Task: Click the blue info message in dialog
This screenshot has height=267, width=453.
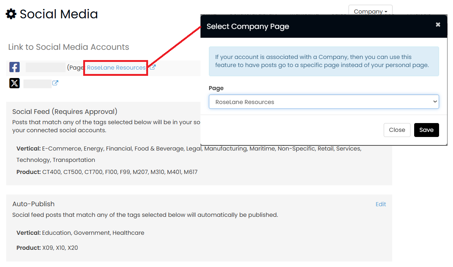Action: pos(324,61)
